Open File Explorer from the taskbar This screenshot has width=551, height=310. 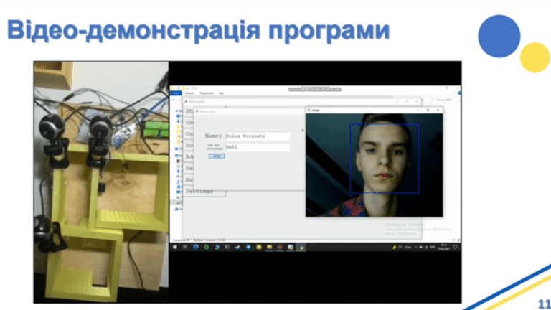[x=270, y=247]
